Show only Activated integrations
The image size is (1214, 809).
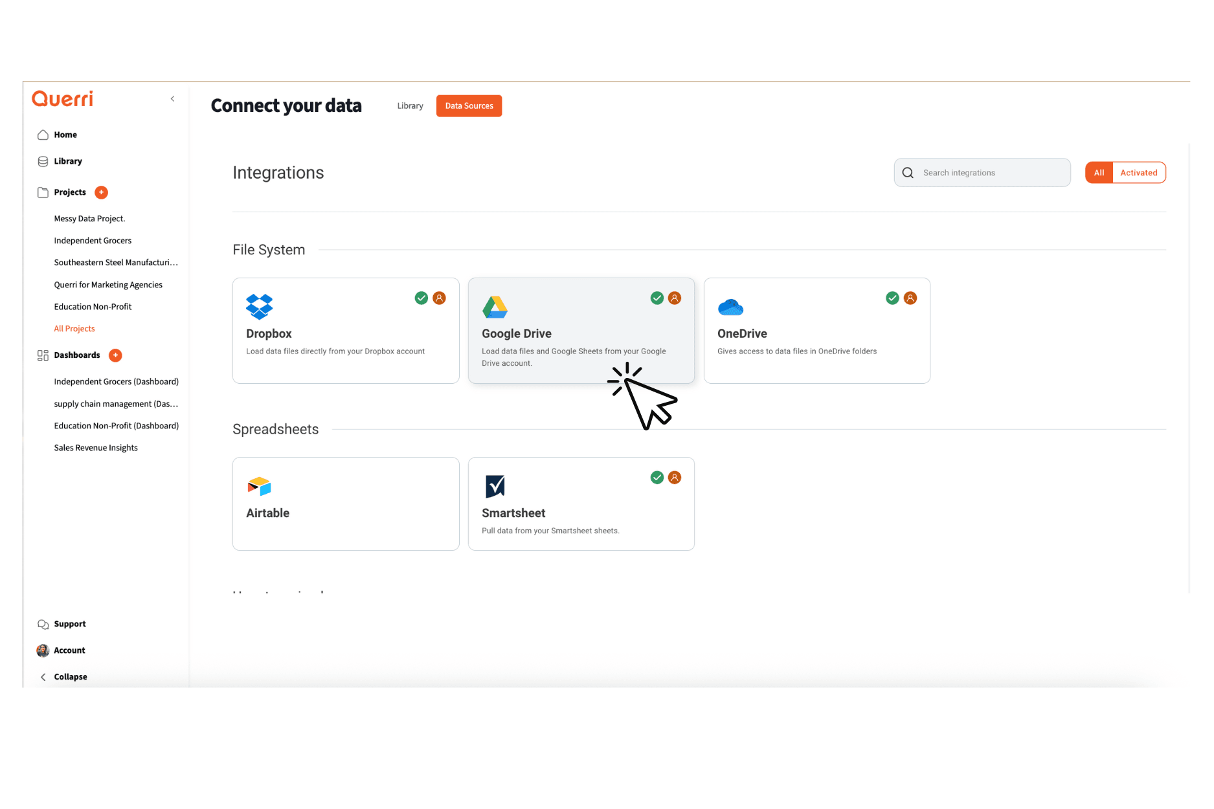click(x=1138, y=173)
